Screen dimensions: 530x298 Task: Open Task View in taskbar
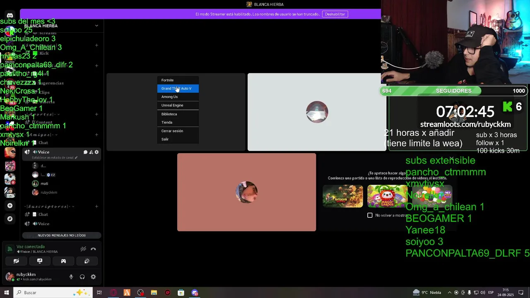pos(99,293)
